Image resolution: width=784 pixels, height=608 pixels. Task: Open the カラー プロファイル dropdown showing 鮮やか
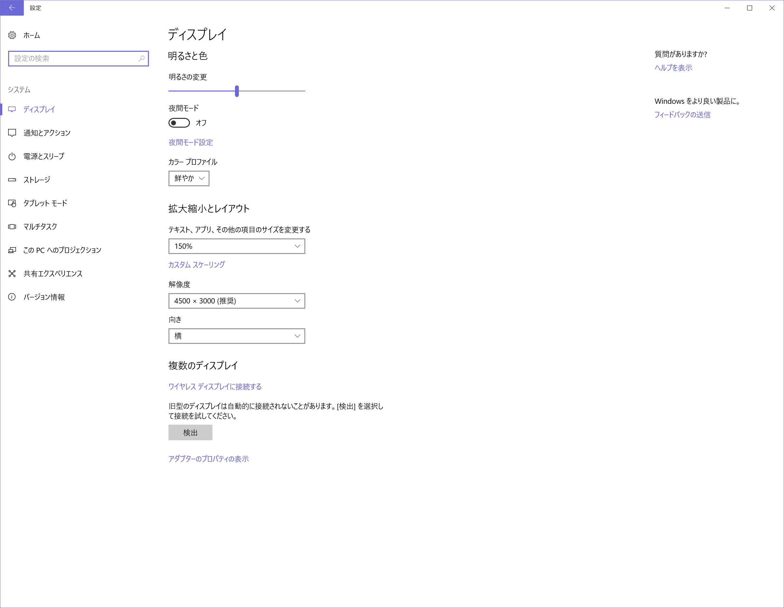point(189,178)
